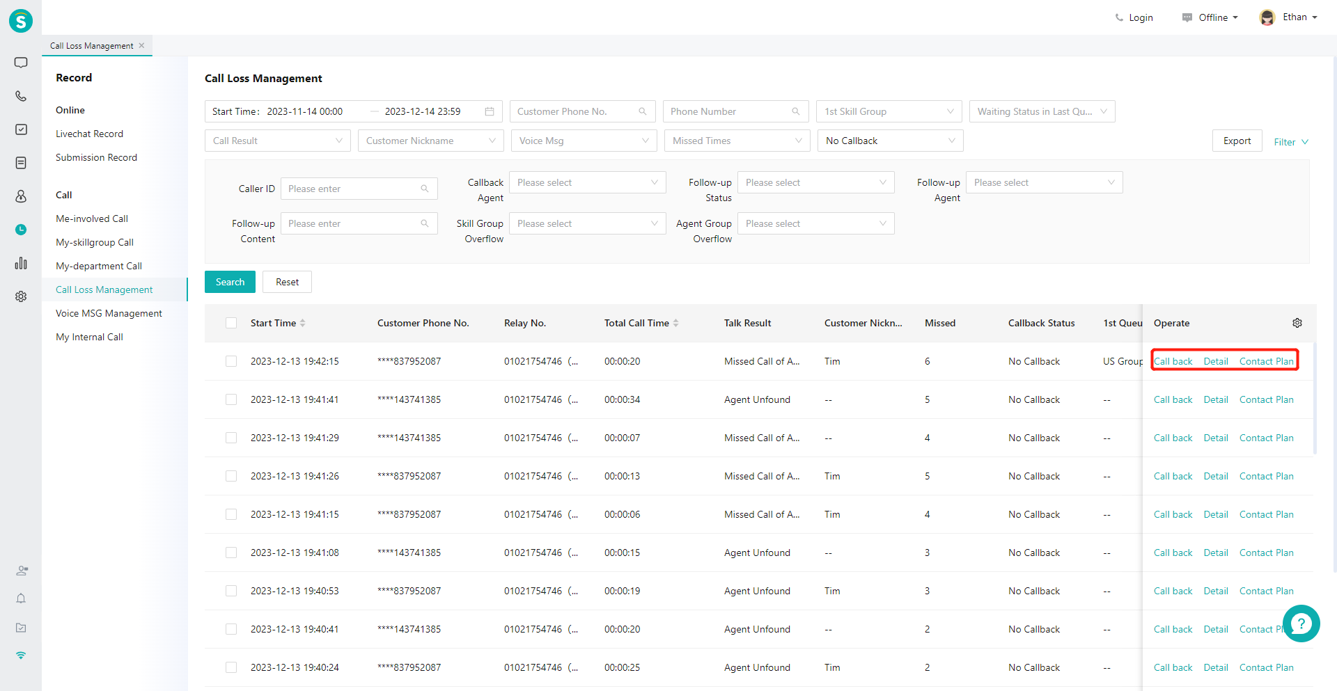Open the Missed Times dropdown
Viewport: 1337px width, 691px height.
point(737,141)
